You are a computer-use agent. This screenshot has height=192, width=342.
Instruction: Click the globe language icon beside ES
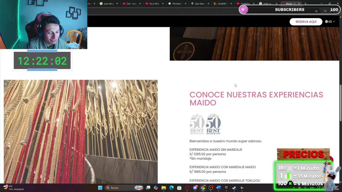point(327,22)
